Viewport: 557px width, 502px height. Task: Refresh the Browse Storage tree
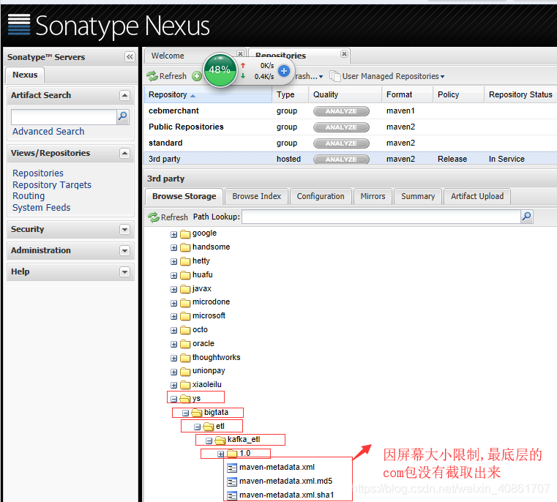coord(168,217)
